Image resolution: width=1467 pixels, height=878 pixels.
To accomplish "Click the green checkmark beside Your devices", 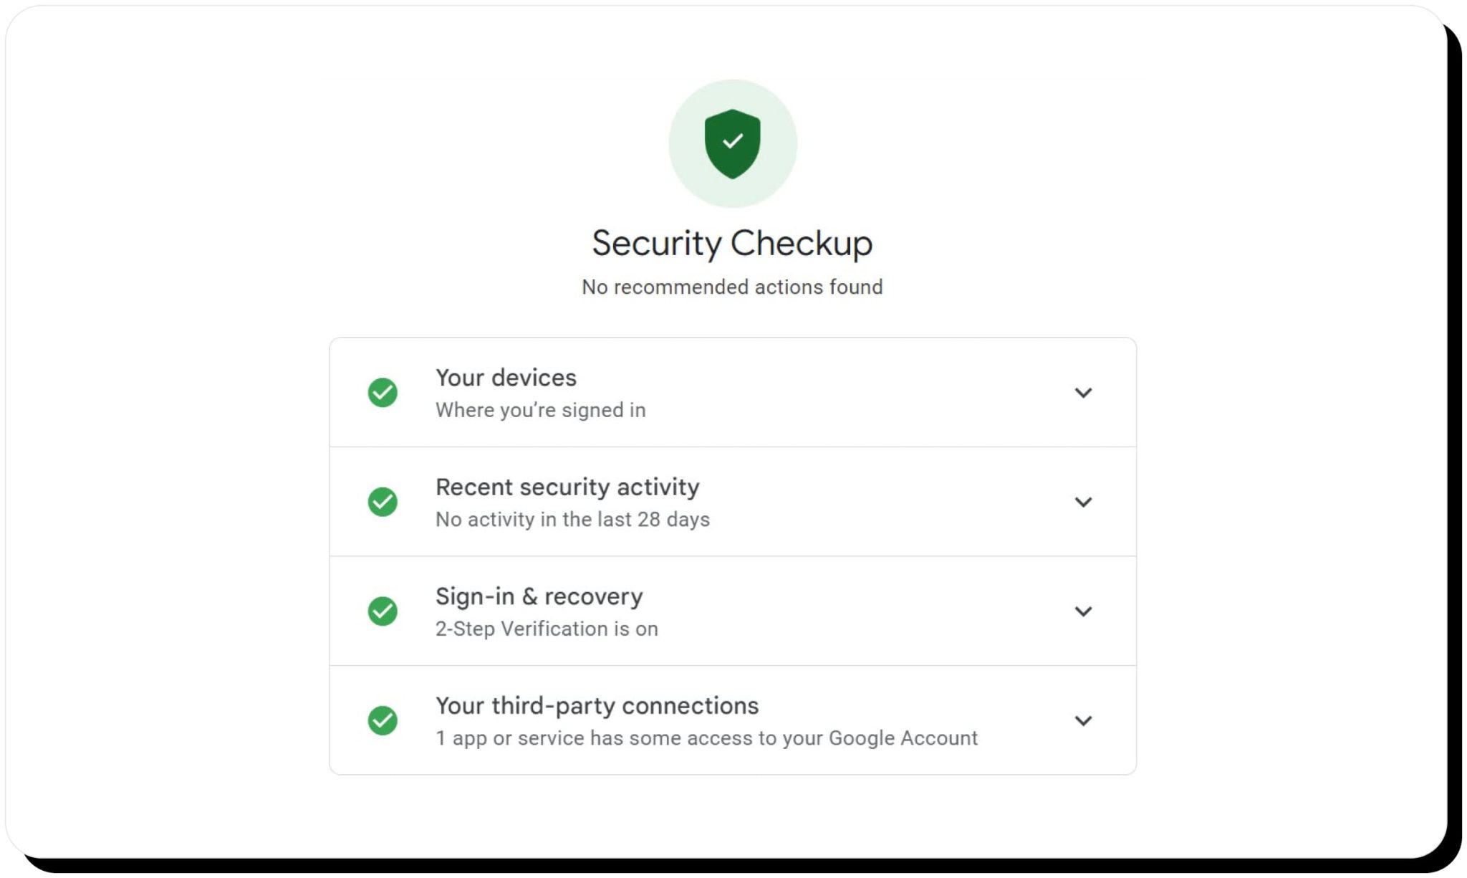I will [383, 393].
